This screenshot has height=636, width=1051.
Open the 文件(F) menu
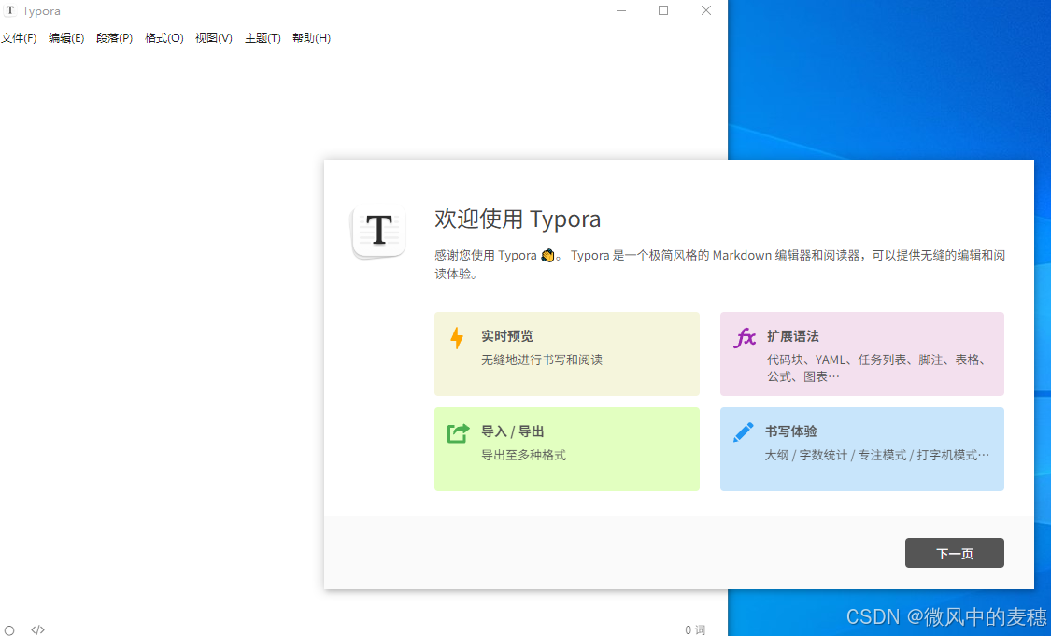pyautogui.click(x=19, y=38)
